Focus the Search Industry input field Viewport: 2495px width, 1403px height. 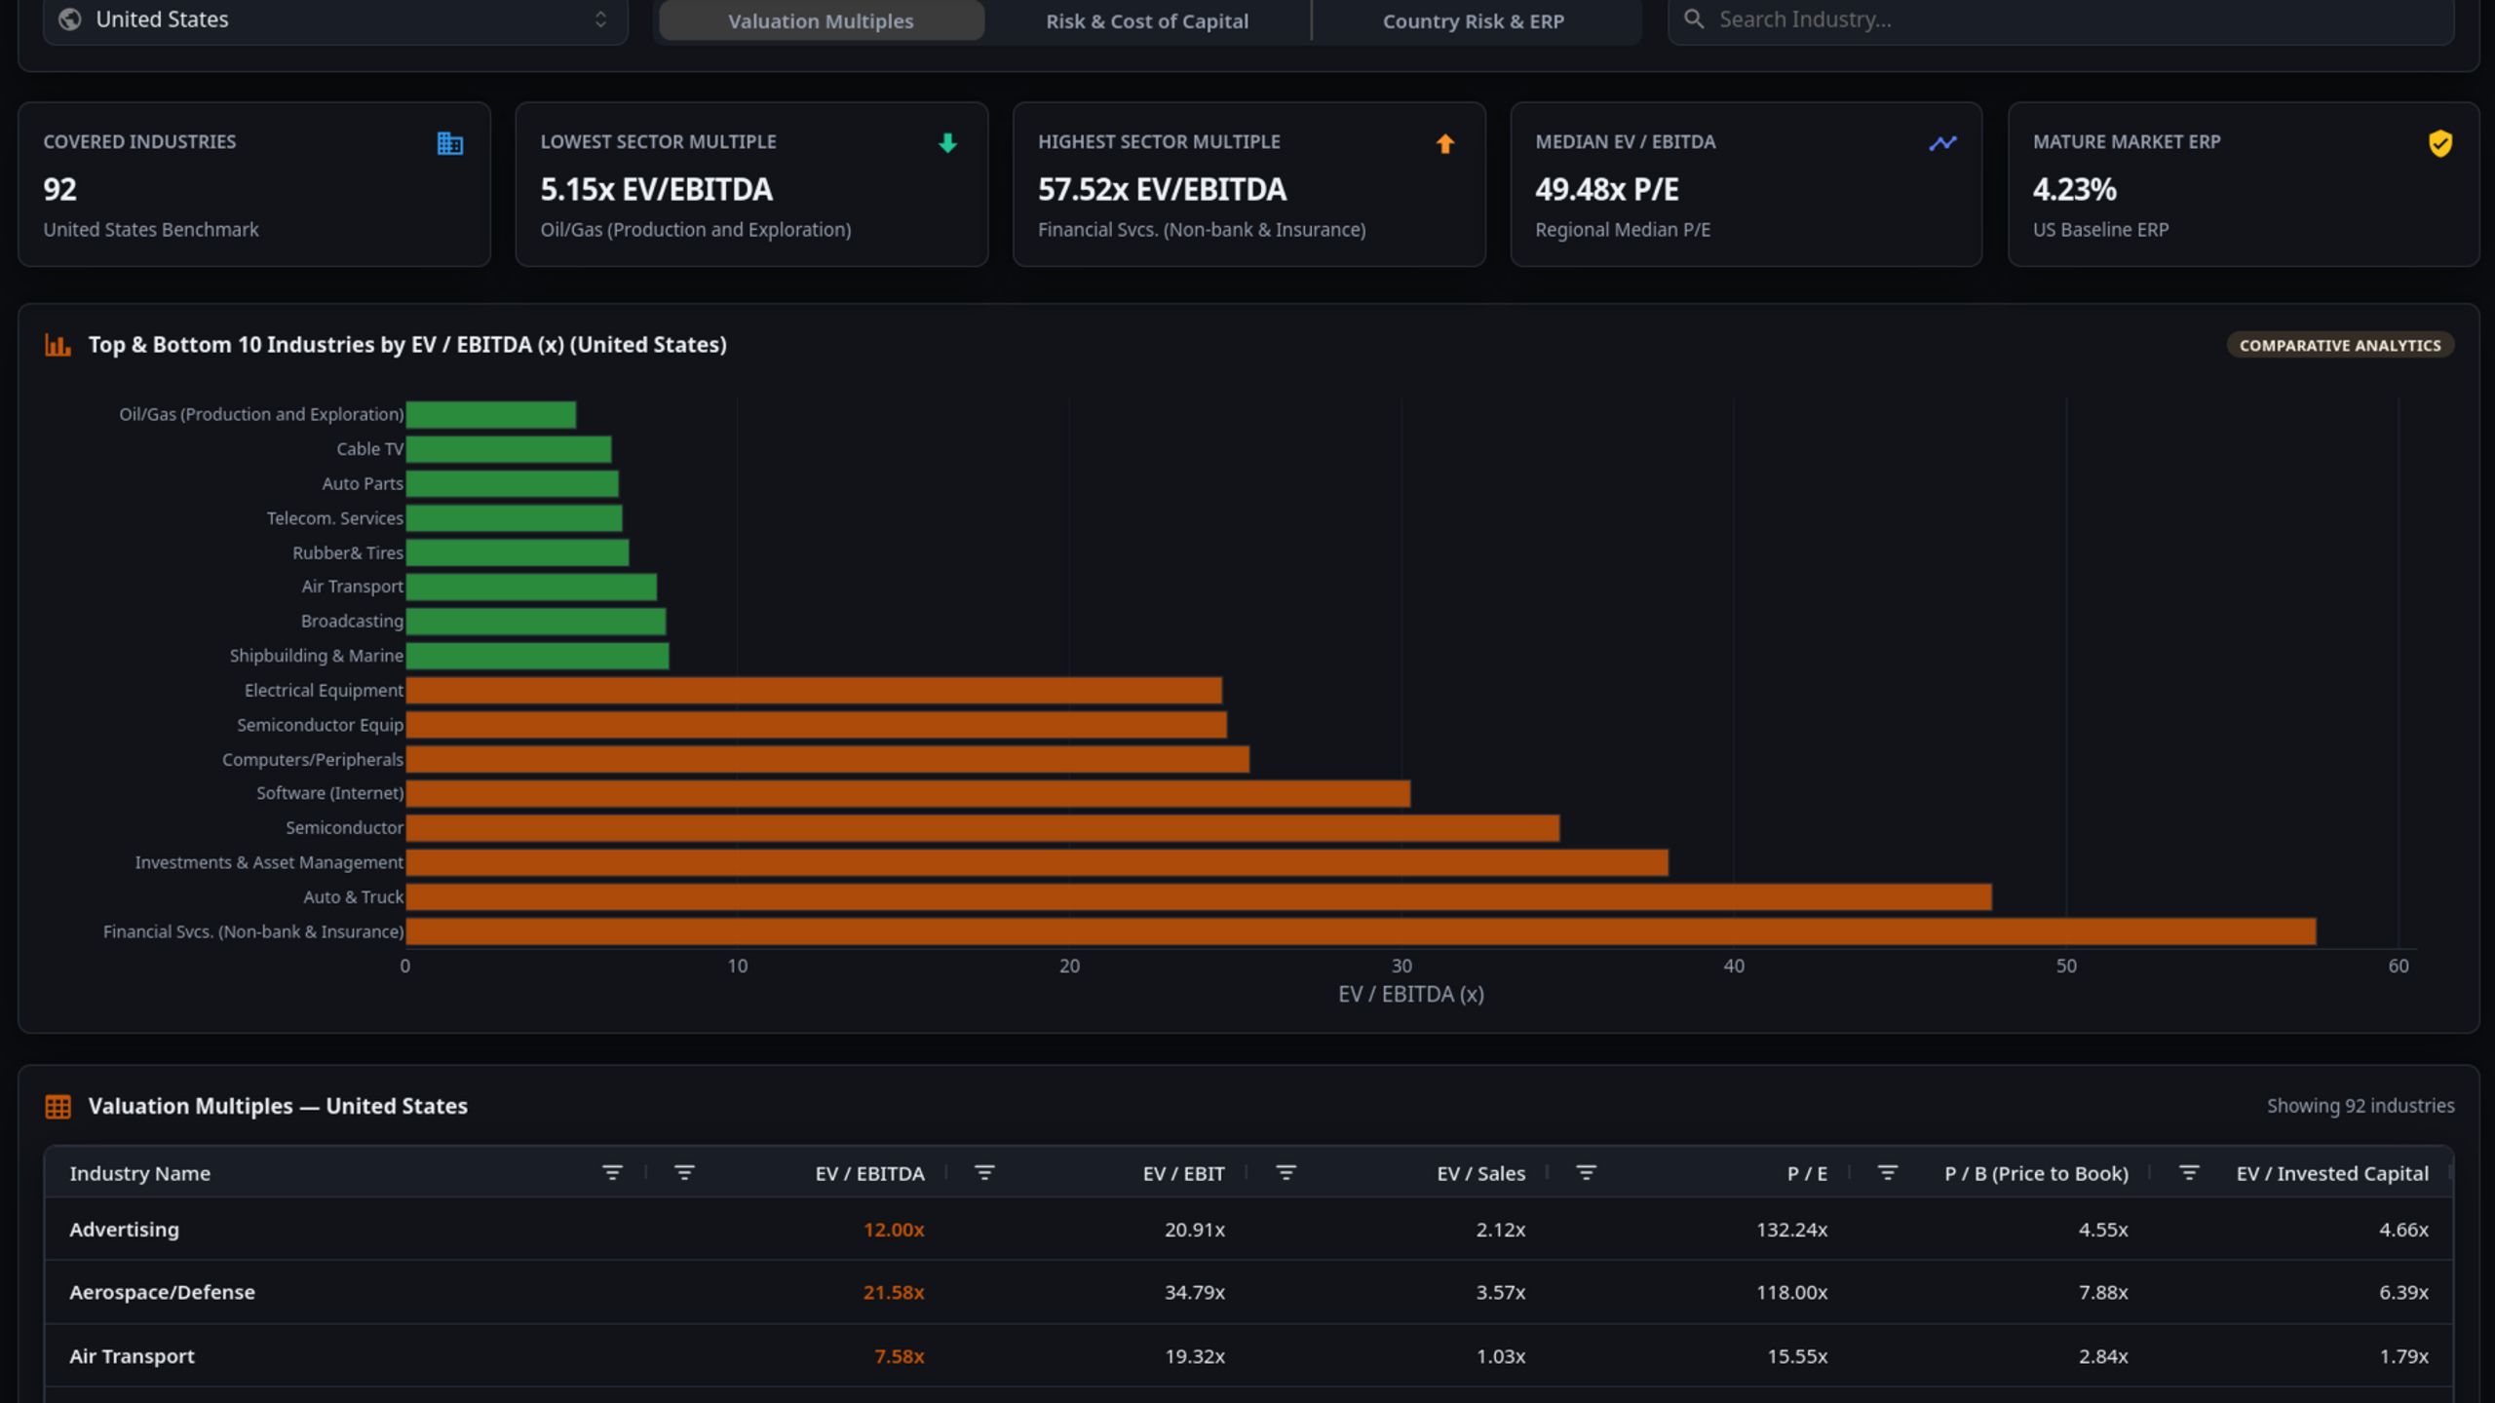2060,19
